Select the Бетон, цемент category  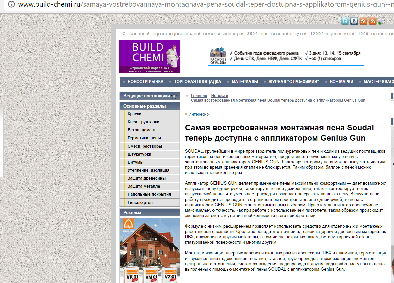tap(150, 130)
